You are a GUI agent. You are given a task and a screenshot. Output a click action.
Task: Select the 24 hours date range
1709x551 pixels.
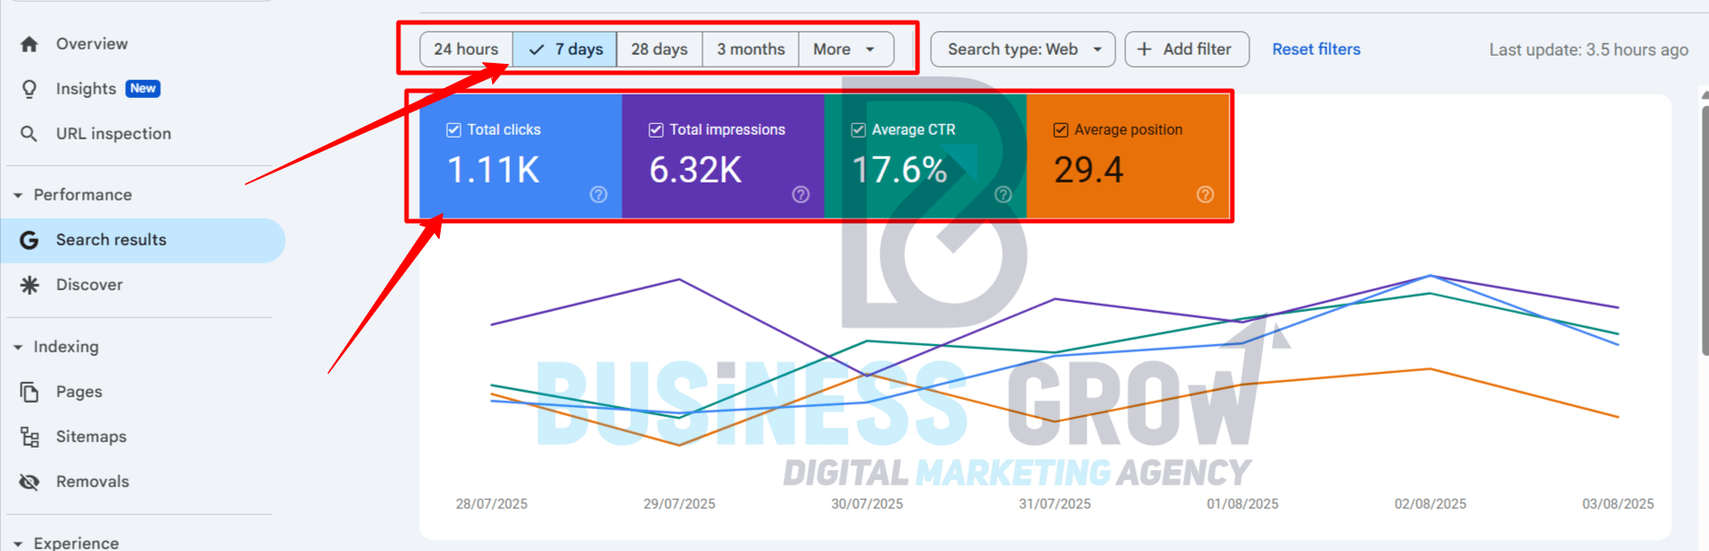pos(466,49)
